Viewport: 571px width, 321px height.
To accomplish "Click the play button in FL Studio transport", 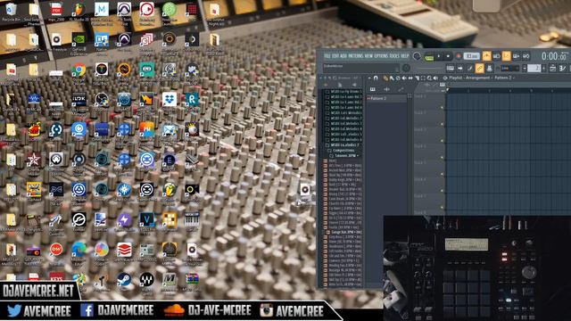I will 438,56.
